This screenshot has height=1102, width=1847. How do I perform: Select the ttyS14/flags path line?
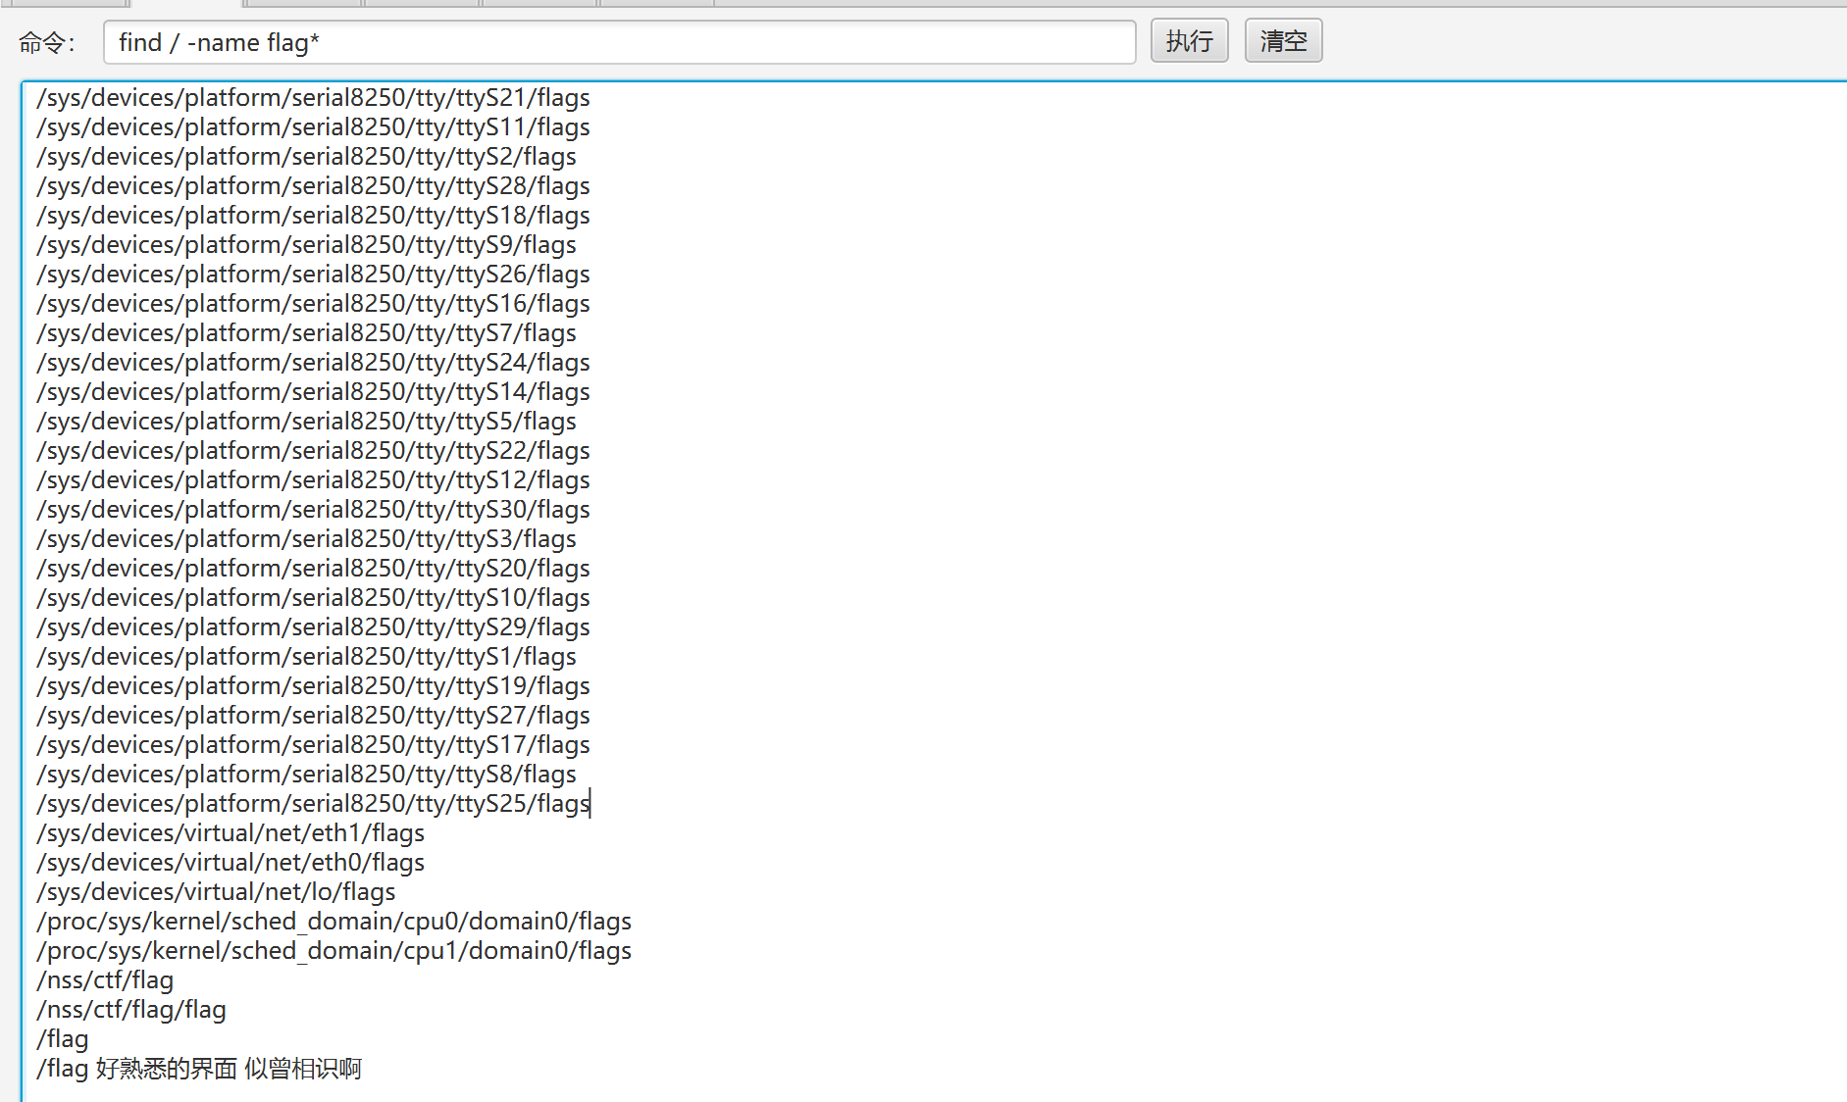(x=313, y=392)
